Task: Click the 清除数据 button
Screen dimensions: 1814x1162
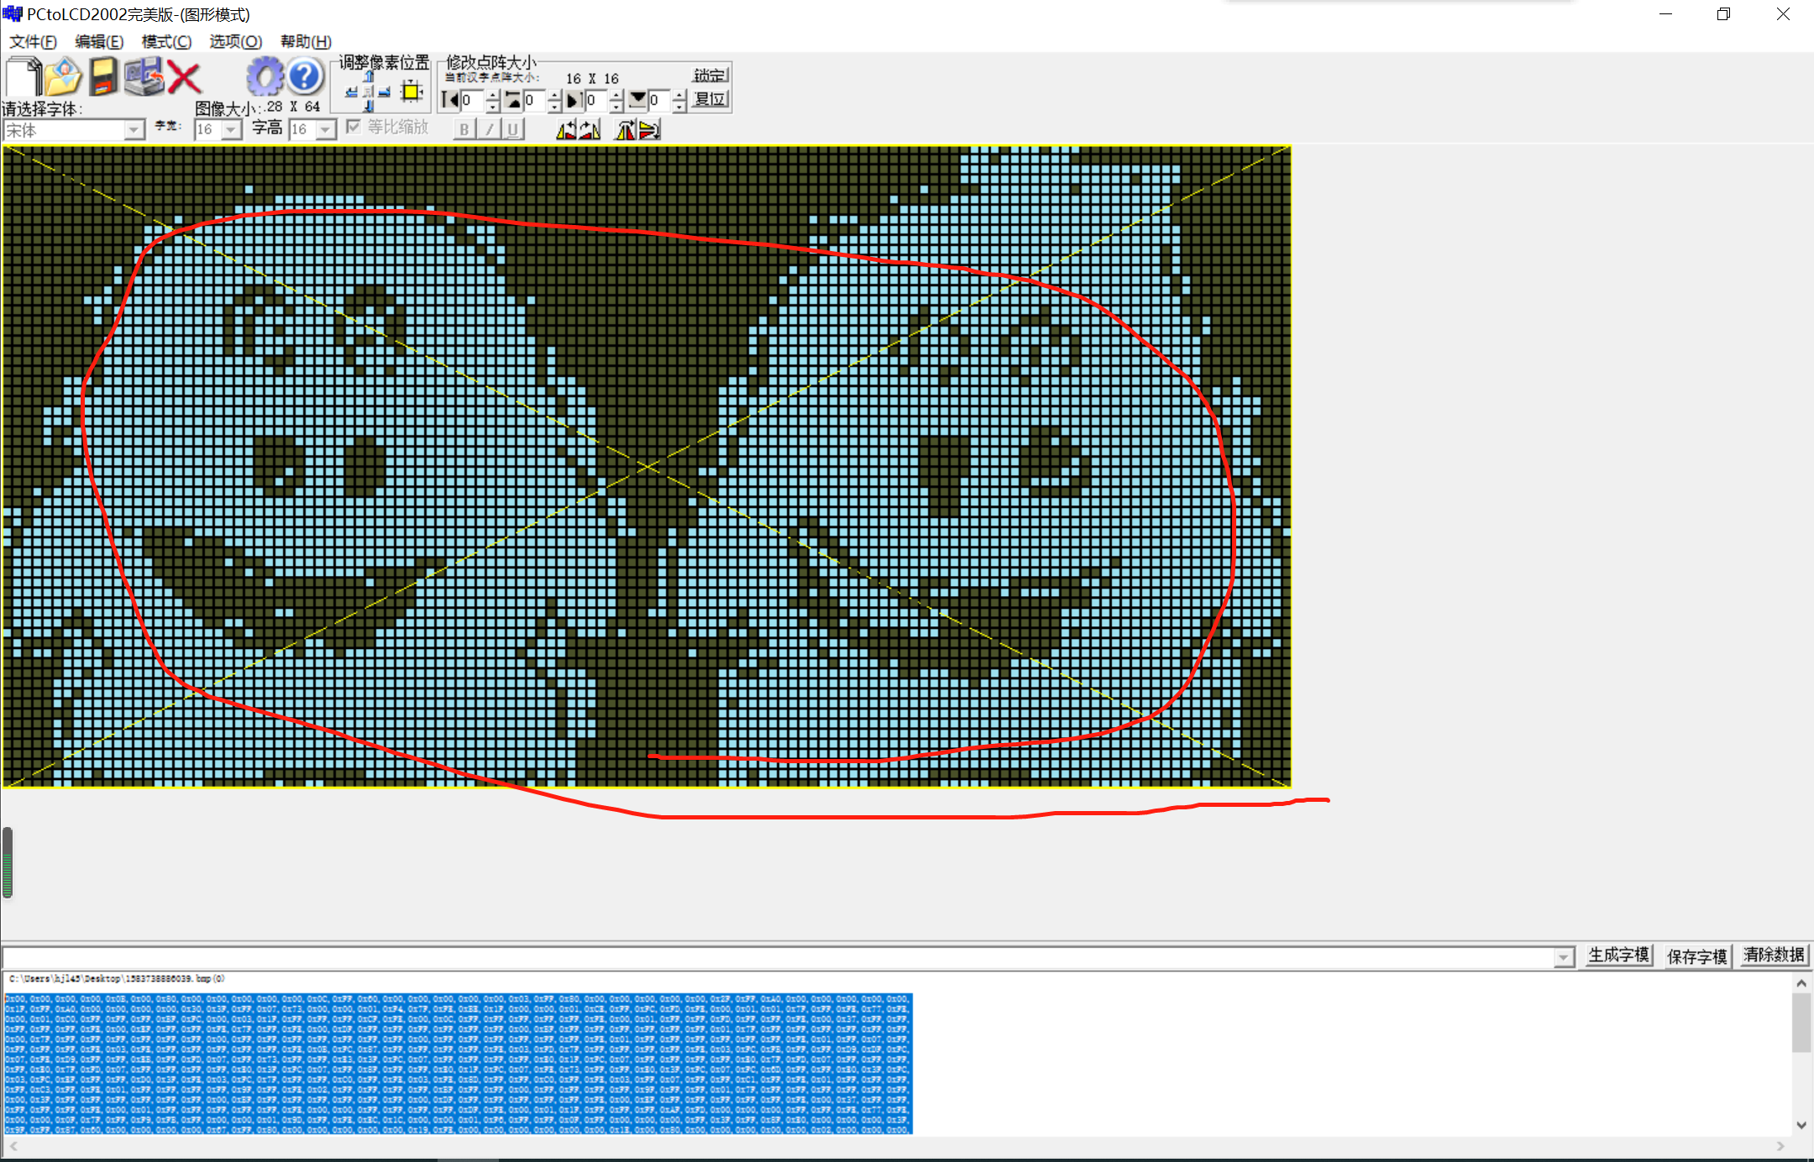Action: point(1774,955)
